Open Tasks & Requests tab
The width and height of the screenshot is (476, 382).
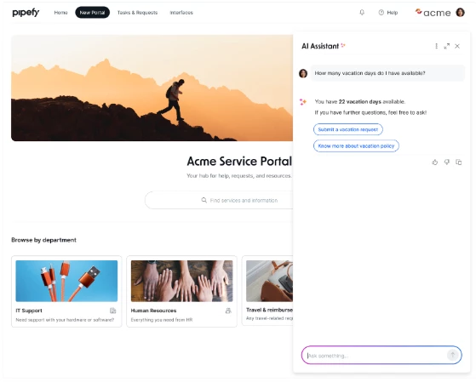137,13
